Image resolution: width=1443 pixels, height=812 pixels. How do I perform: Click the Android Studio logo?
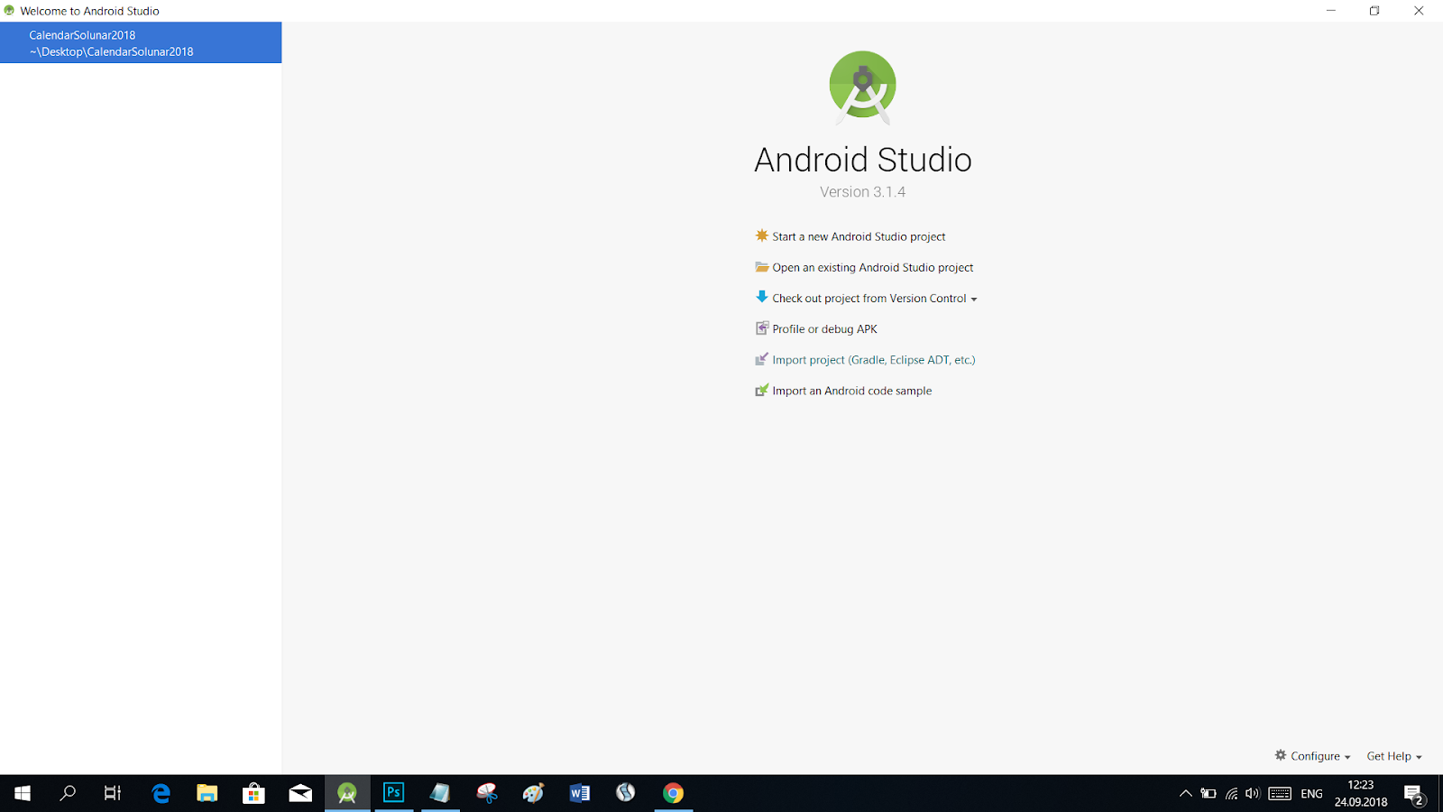(863, 88)
